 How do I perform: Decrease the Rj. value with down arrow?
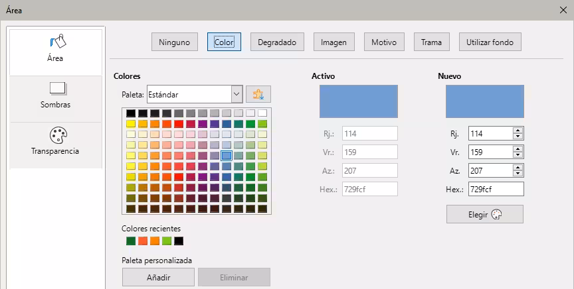pos(518,137)
